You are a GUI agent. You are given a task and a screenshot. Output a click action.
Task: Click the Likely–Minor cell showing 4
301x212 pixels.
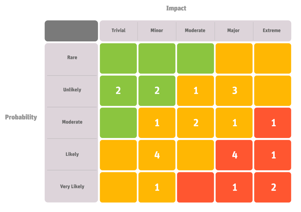click(x=157, y=155)
